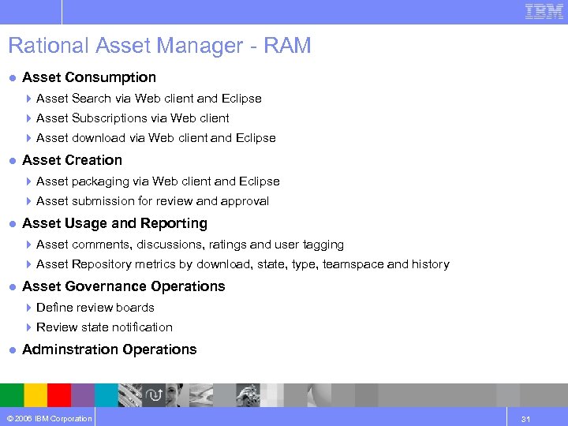Click the circular arrow icon thumbnail in footer
The image size is (568, 426).
pyautogui.click(x=154, y=395)
